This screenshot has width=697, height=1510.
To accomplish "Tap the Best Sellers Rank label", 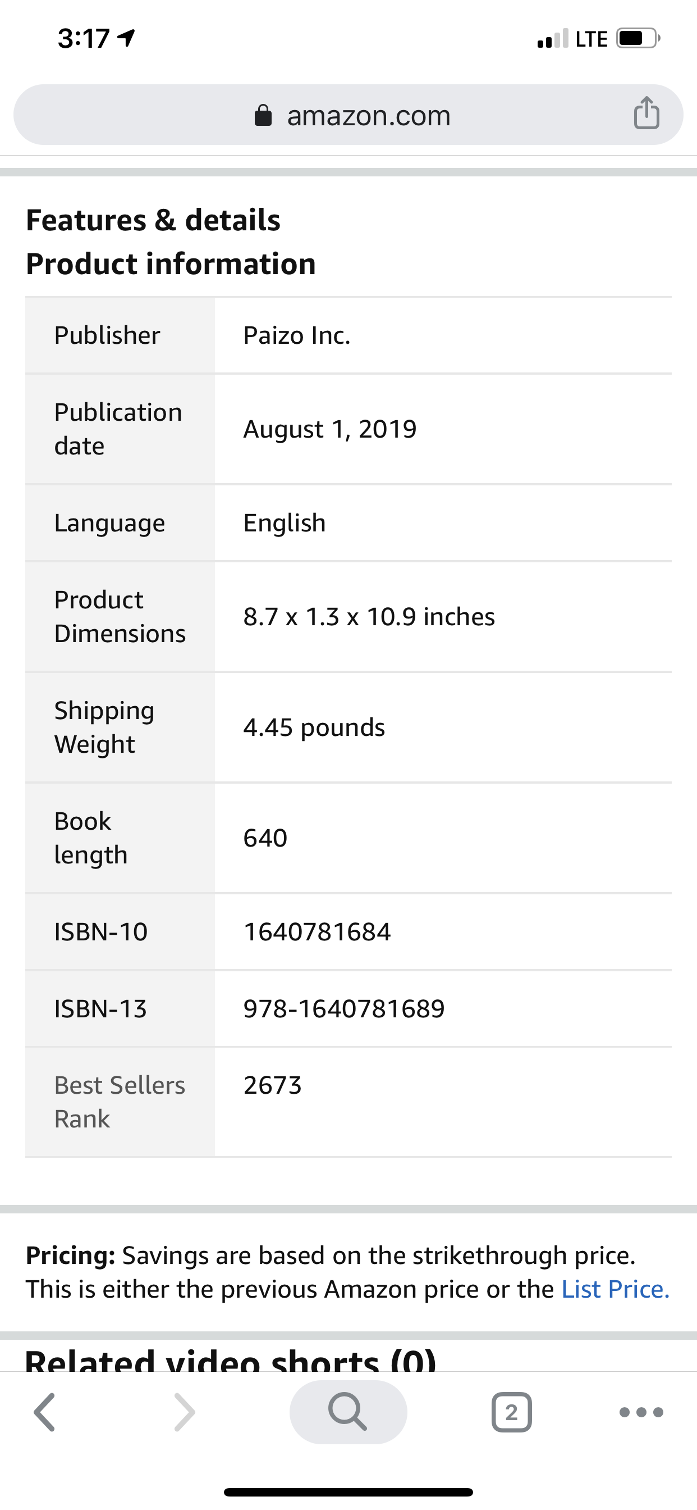I will 120,1102.
